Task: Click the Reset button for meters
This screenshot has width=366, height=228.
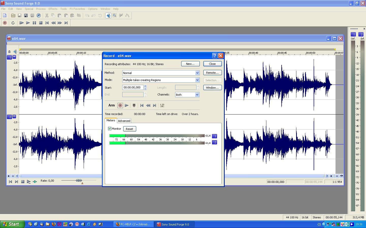Action: coord(129,129)
